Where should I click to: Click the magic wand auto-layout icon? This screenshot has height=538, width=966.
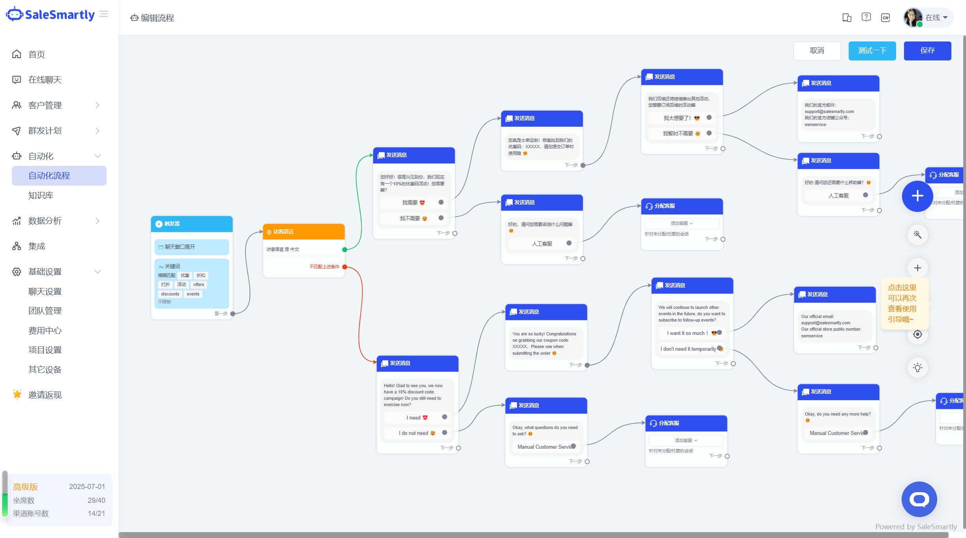(x=917, y=235)
